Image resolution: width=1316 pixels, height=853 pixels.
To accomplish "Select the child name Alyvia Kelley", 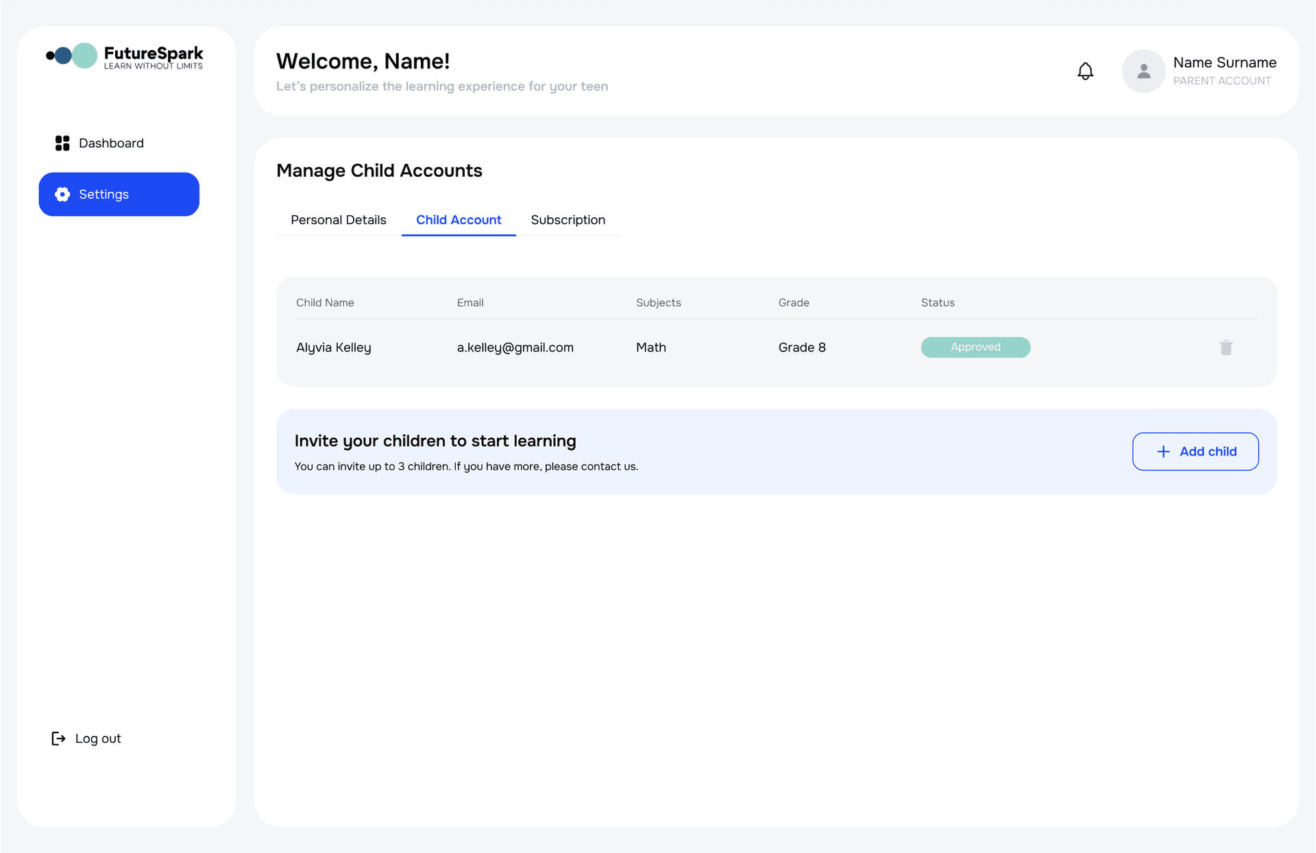I will point(334,347).
